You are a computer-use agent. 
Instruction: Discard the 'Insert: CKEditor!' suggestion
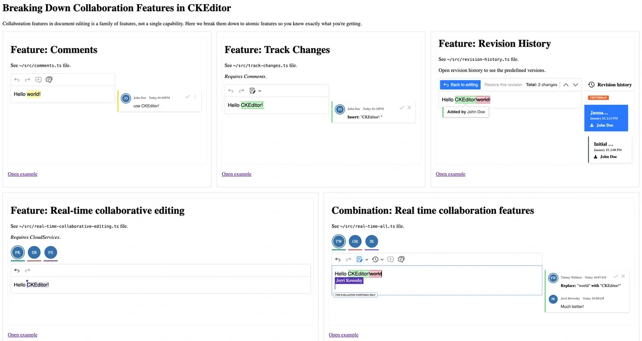(409, 108)
